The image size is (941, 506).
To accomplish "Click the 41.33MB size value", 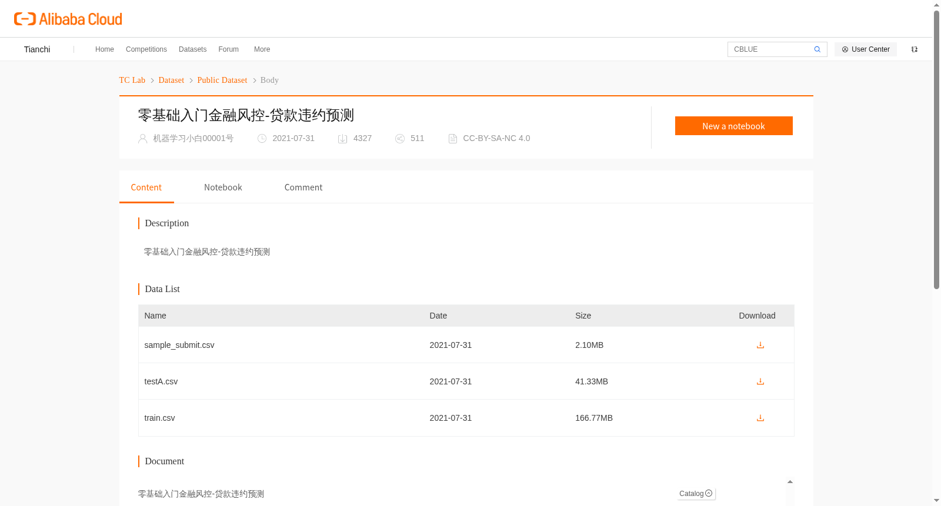I will (592, 381).
